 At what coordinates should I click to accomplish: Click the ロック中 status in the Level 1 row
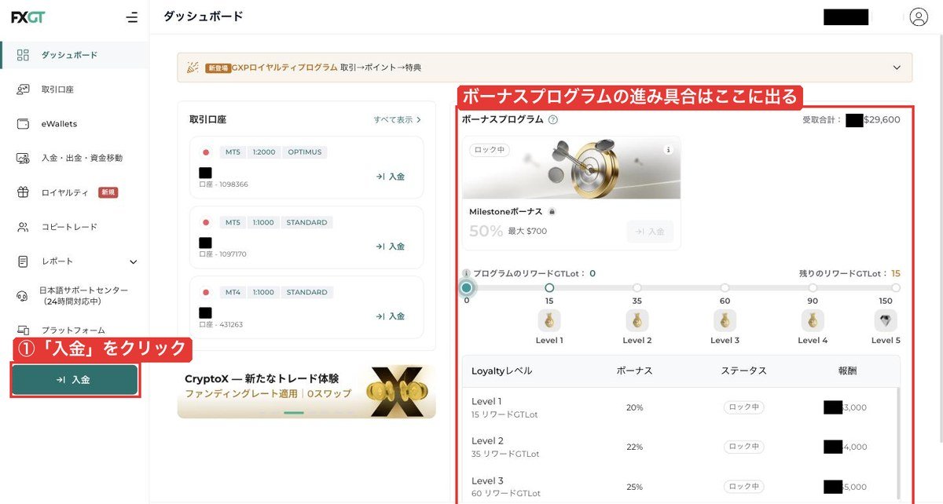click(x=744, y=407)
